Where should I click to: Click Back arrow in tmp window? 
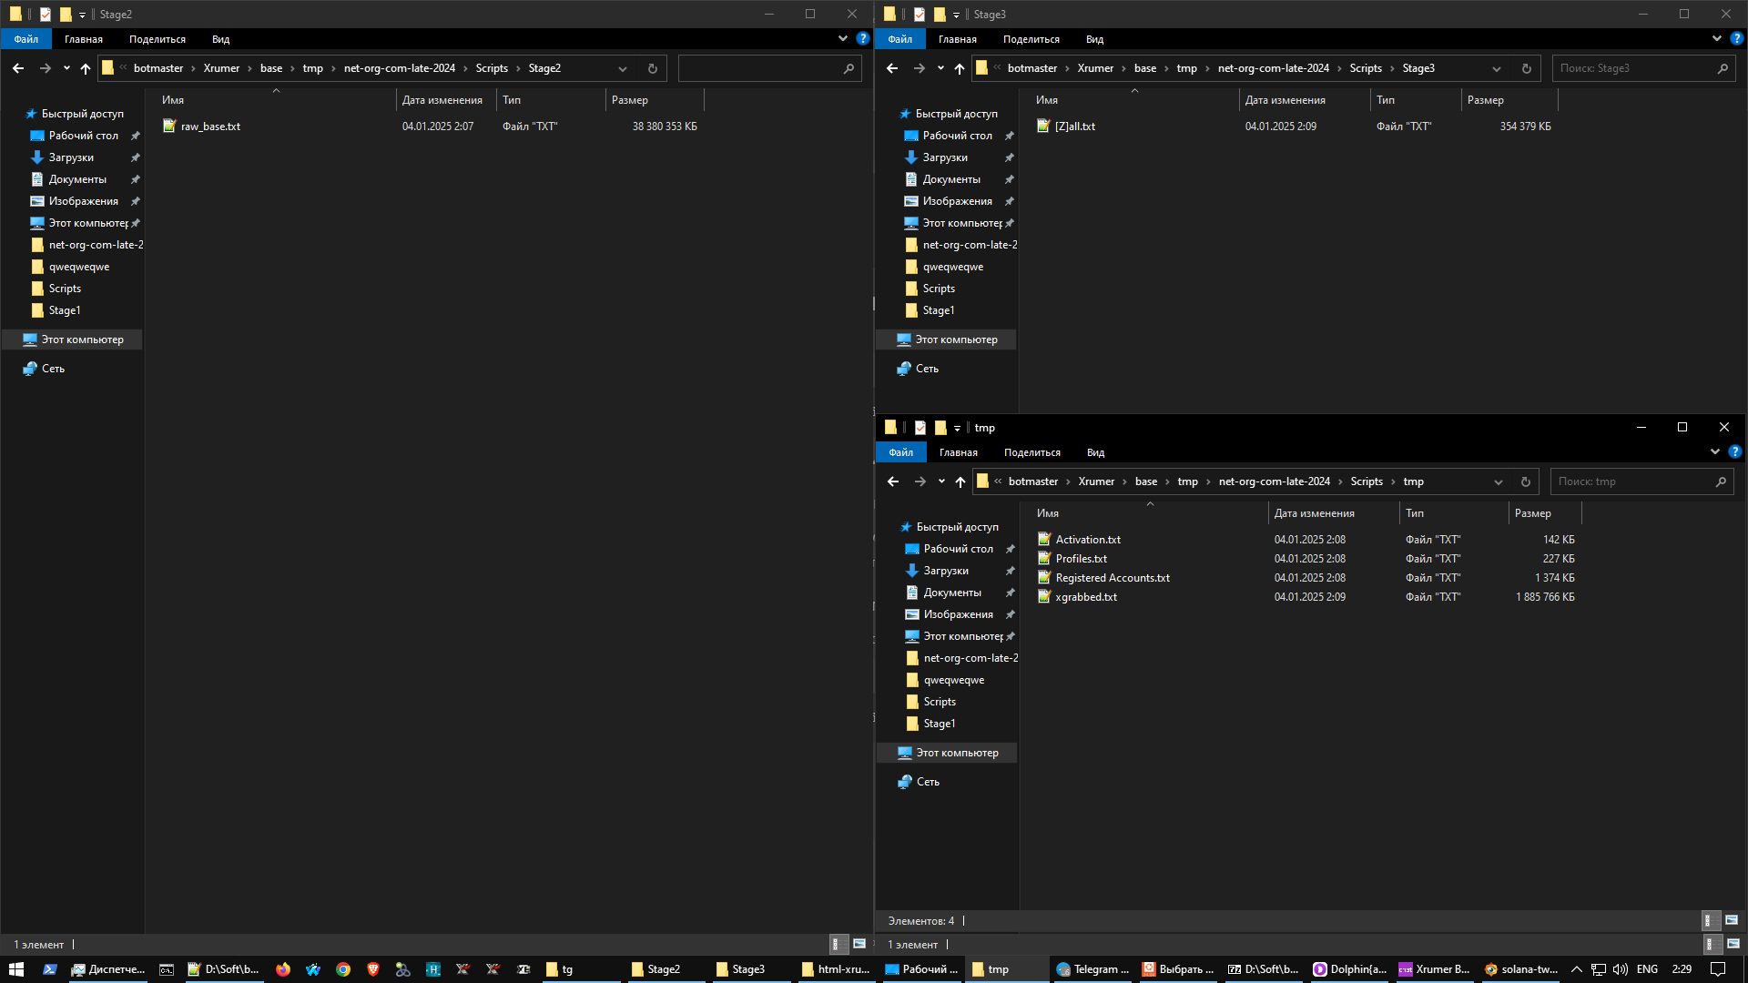(892, 481)
